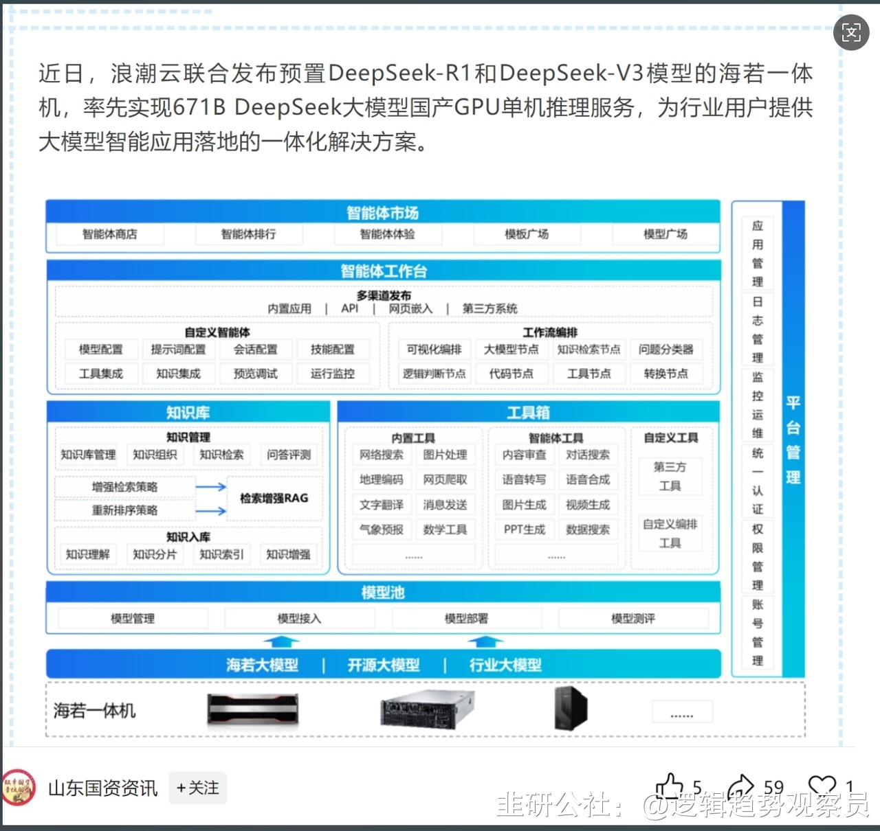Image resolution: width=880 pixels, height=831 pixels.
Task: Click the +关注 follow button
Action: (198, 788)
